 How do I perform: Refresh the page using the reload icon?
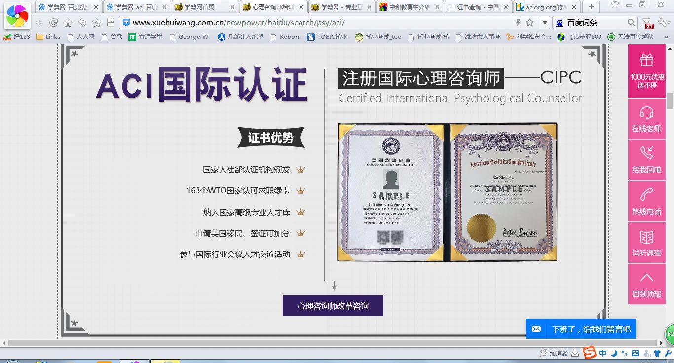pos(53,22)
